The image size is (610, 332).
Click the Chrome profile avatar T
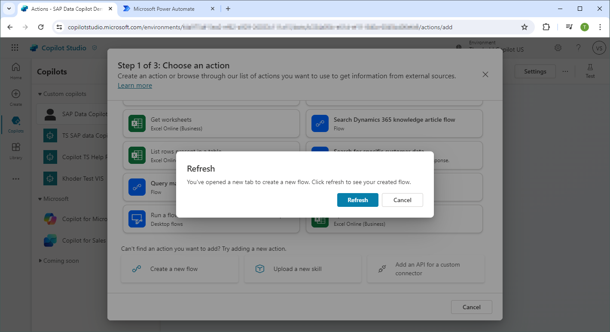coord(585,27)
